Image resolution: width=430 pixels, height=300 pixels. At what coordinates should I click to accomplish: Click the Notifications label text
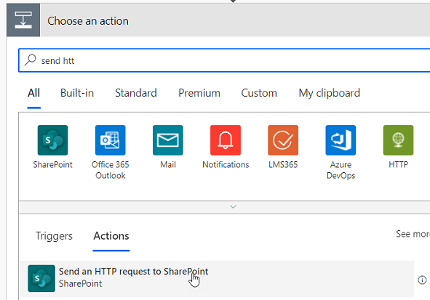click(226, 164)
